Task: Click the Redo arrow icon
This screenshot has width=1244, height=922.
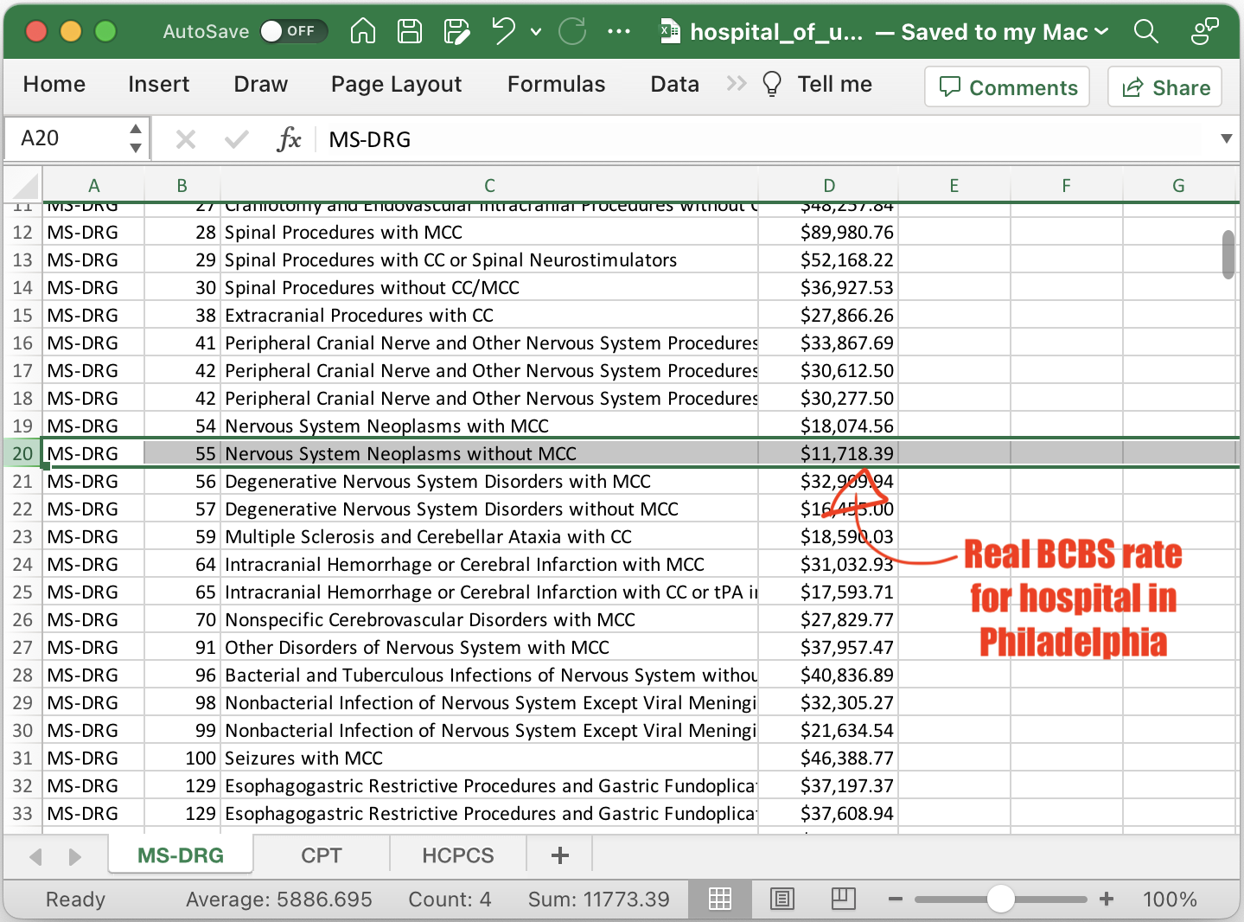Action: [x=572, y=31]
